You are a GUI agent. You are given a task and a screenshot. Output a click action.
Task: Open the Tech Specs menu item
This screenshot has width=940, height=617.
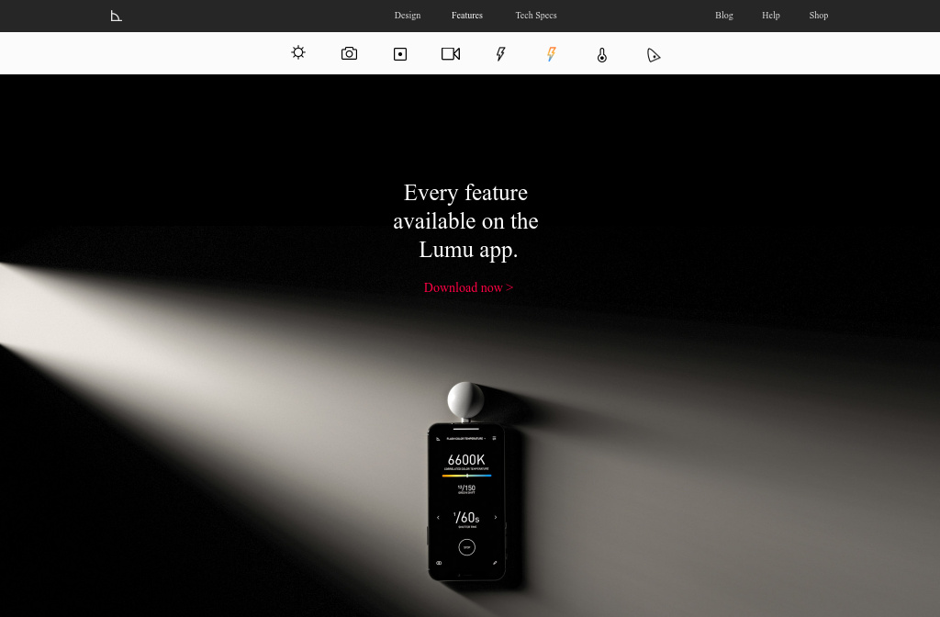(536, 16)
